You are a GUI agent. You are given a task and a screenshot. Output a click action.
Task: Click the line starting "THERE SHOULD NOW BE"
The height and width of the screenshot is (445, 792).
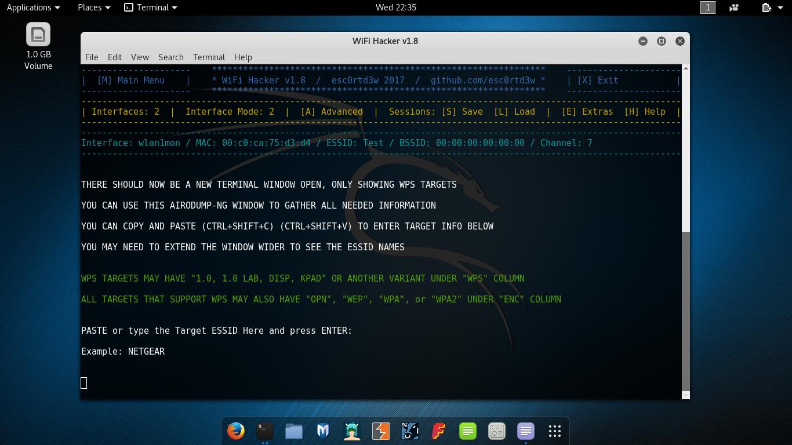click(x=269, y=185)
